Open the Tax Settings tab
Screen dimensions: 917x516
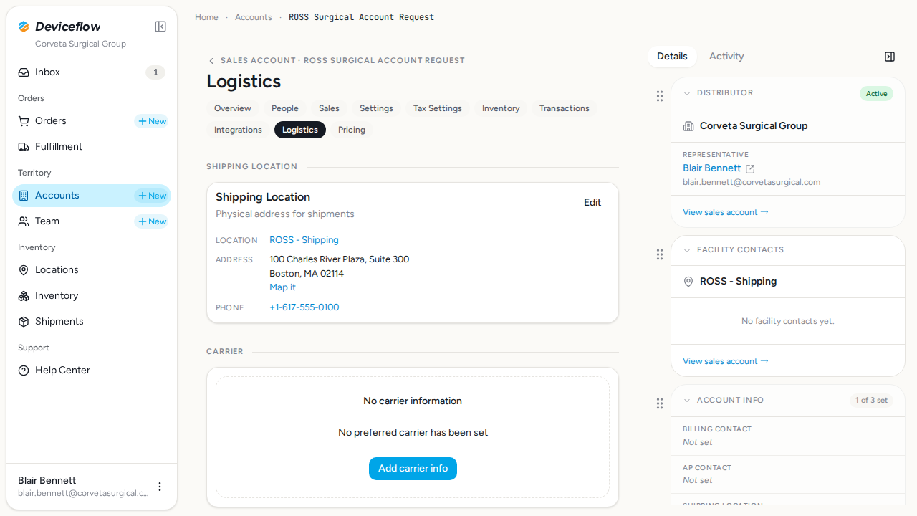tap(438, 108)
